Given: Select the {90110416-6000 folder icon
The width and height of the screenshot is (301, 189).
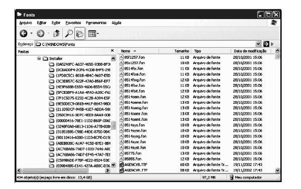Looking at the screenshot, I should click(51, 137).
